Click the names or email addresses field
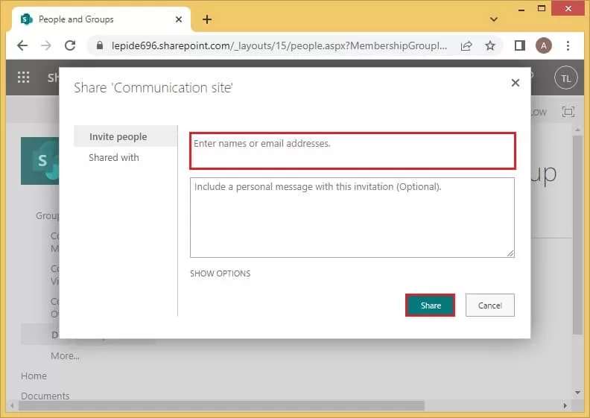Screen dimensions: 590x418 coord(352,151)
